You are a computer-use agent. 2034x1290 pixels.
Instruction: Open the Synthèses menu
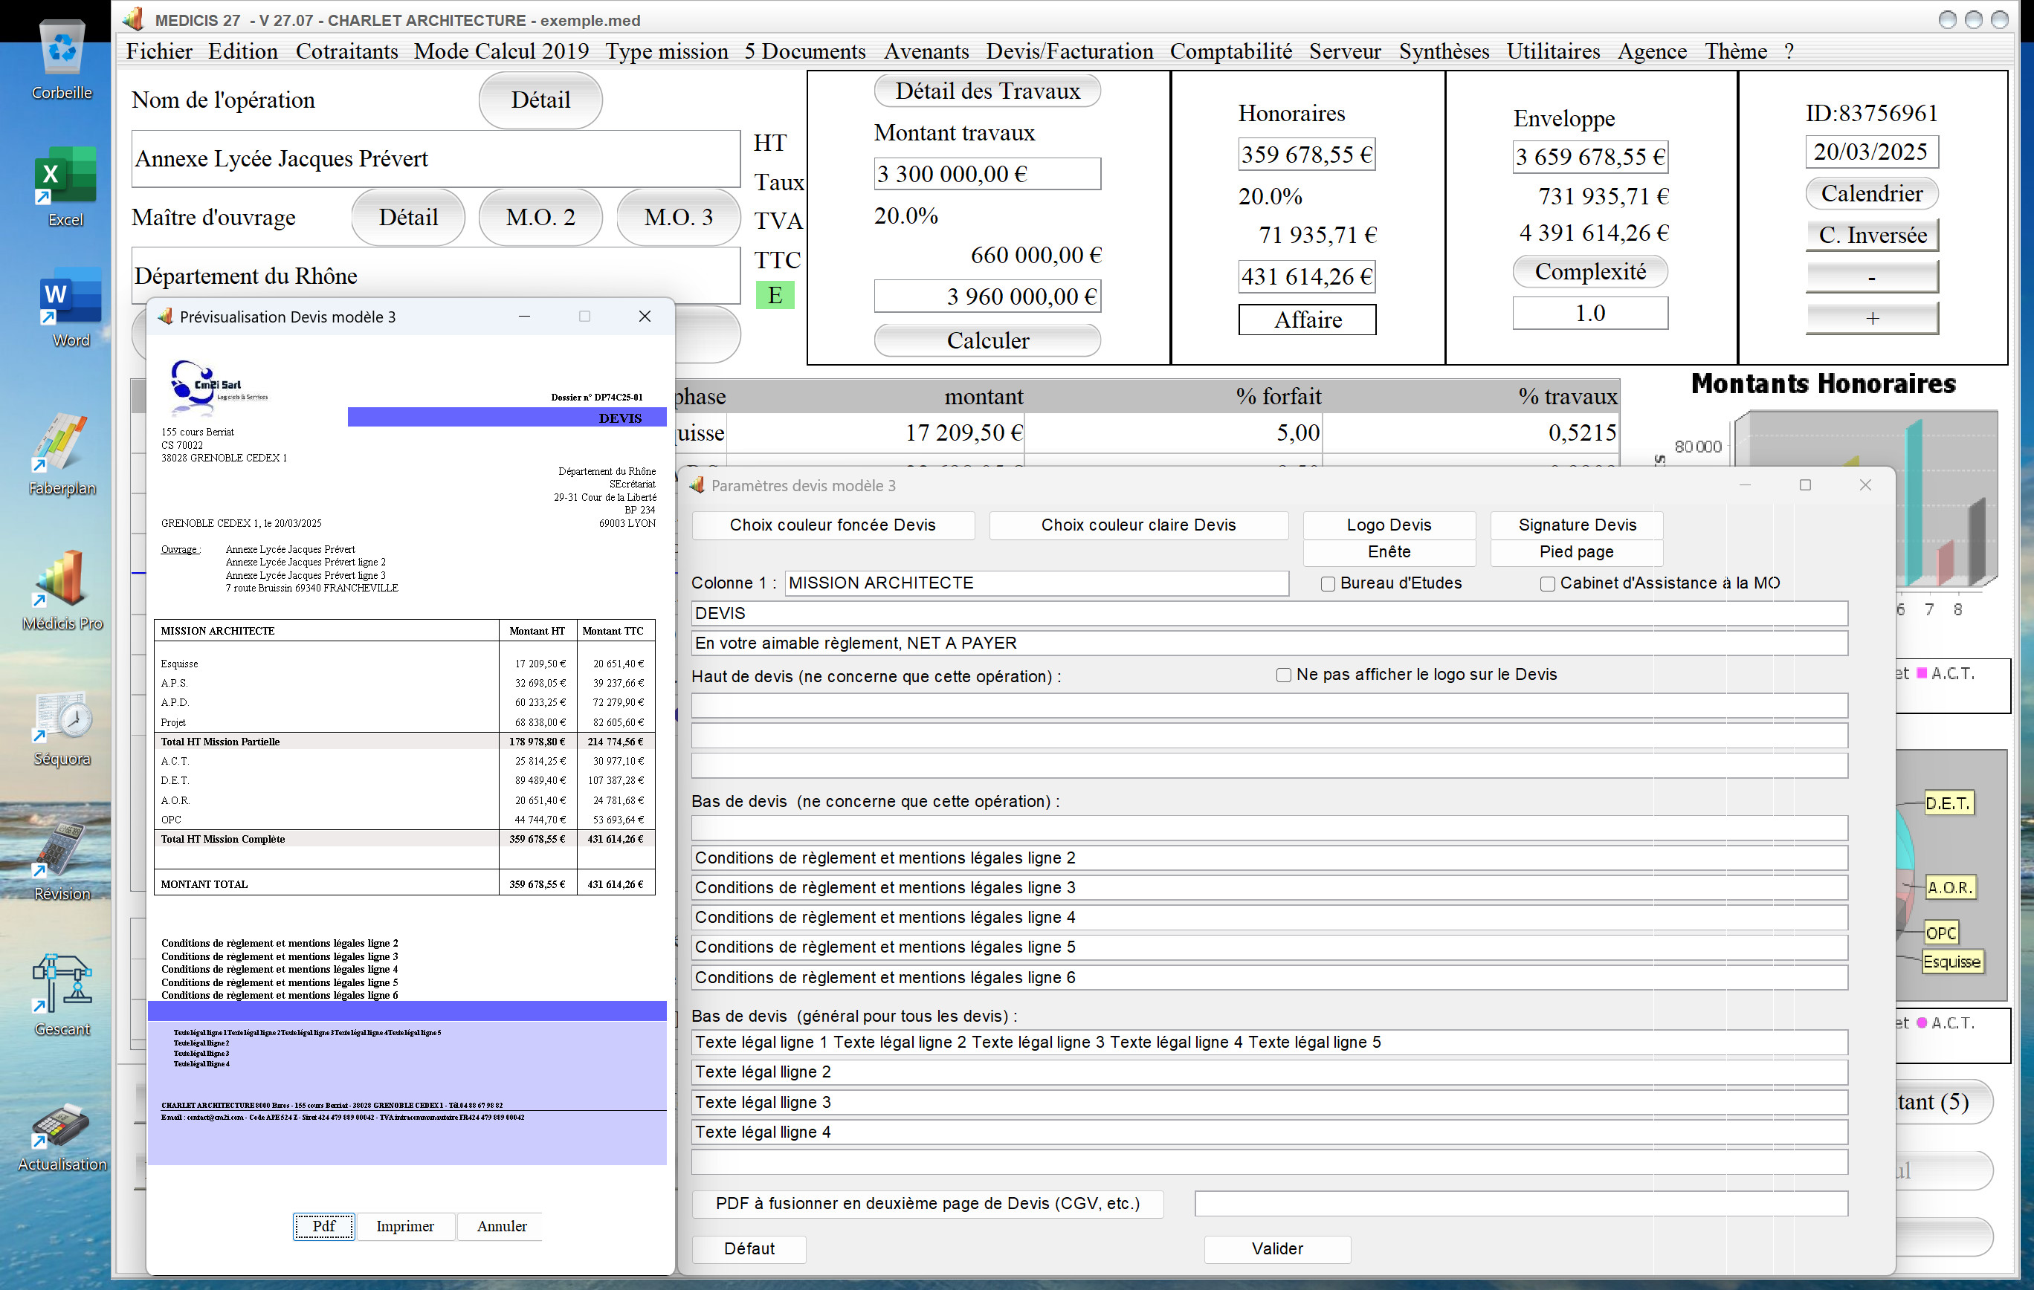1444,51
